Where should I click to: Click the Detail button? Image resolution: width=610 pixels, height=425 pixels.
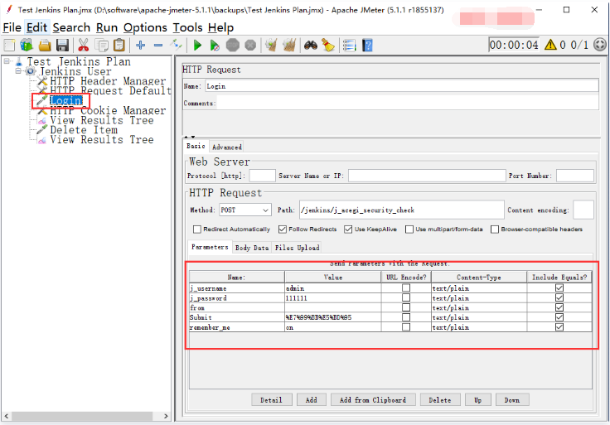271,399
